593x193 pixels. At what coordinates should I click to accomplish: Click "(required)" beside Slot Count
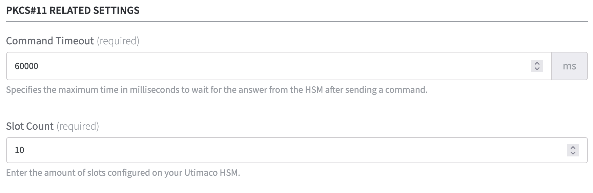78,126
